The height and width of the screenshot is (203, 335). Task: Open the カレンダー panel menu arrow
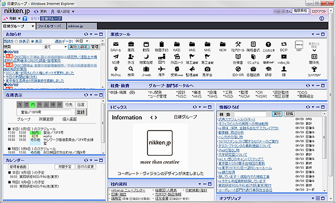tap(91, 160)
